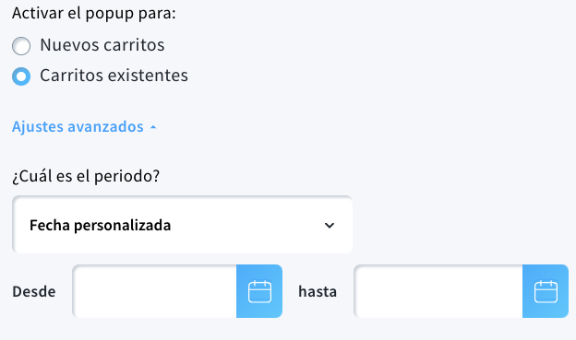Choose the 'Carritos existentes' option label
Screen dimensions: 576x340
114,76
